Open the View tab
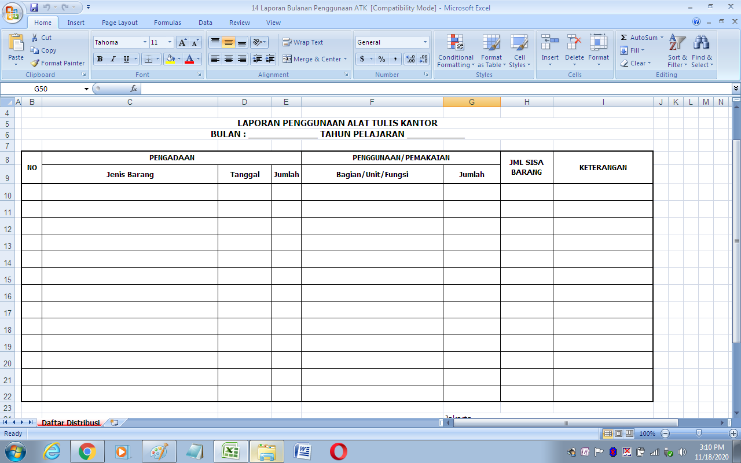The height and width of the screenshot is (463, 741). 273,23
